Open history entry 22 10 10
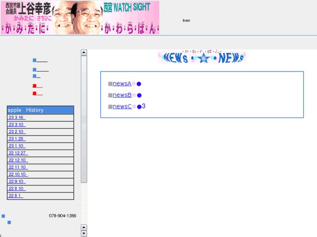The image size is (317, 237). [x=18, y=174]
